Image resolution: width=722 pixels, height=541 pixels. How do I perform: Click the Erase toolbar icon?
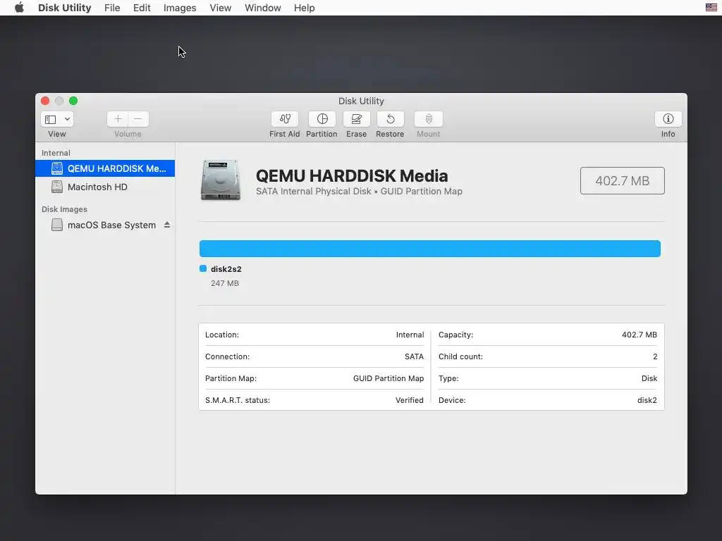coord(356,119)
